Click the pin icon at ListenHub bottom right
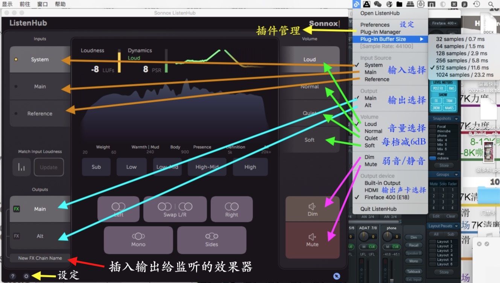 click(x=337, y=276)
